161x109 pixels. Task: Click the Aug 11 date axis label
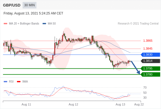(26, 104)
